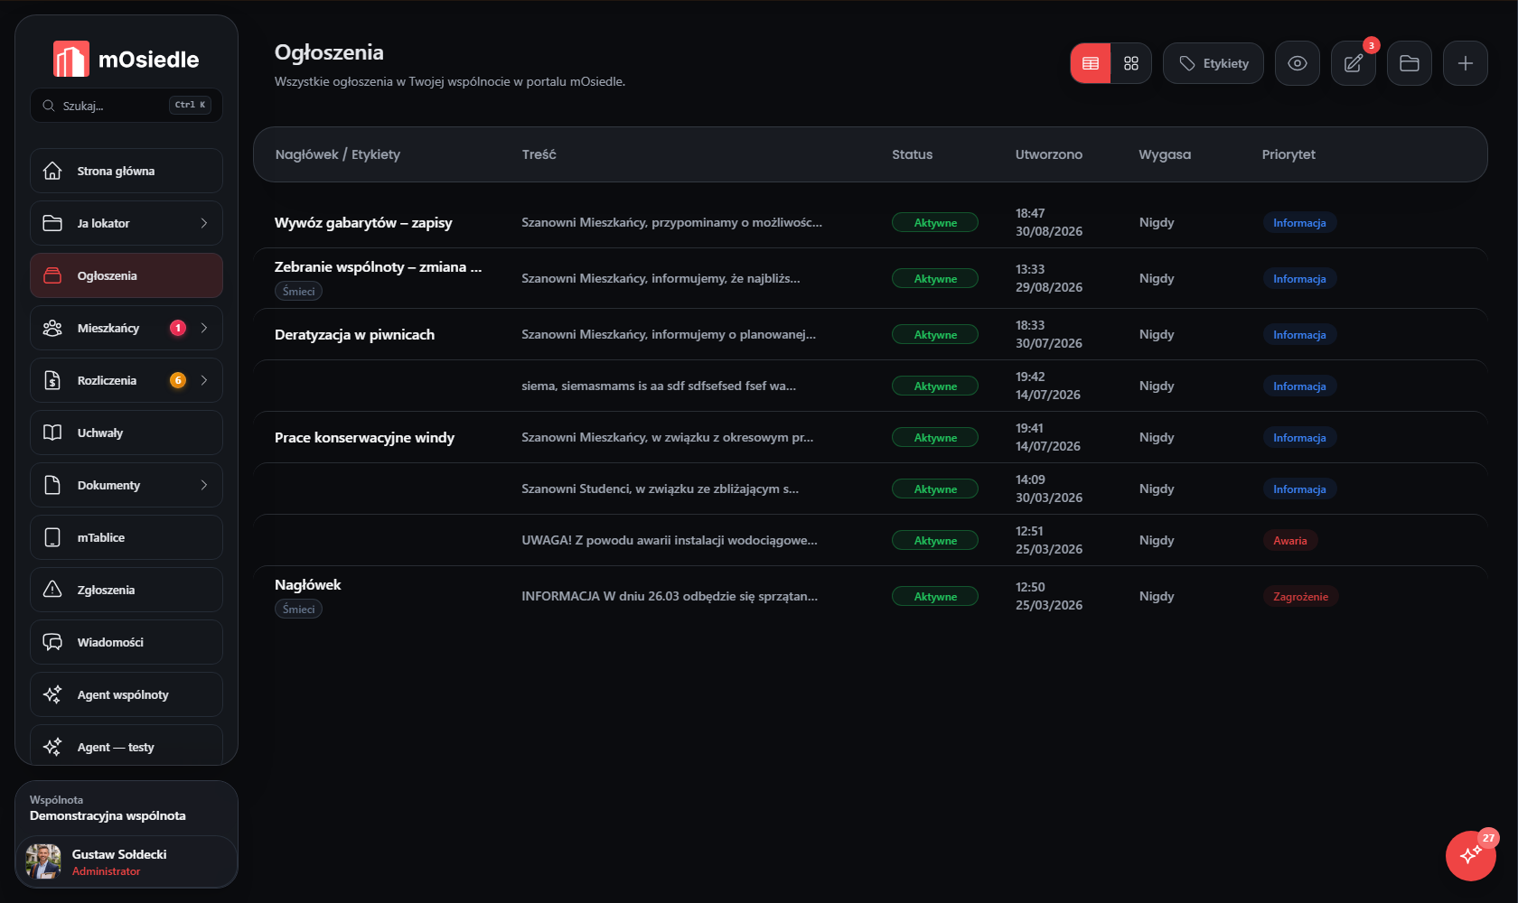Viewport: 1518px width, 903px height.
Task: Expand Mieszkańcy submenu chevron
Action: point(204,328)
